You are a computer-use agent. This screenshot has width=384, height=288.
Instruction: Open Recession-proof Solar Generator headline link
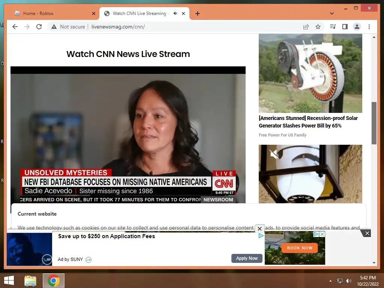[x=308, y=122]
